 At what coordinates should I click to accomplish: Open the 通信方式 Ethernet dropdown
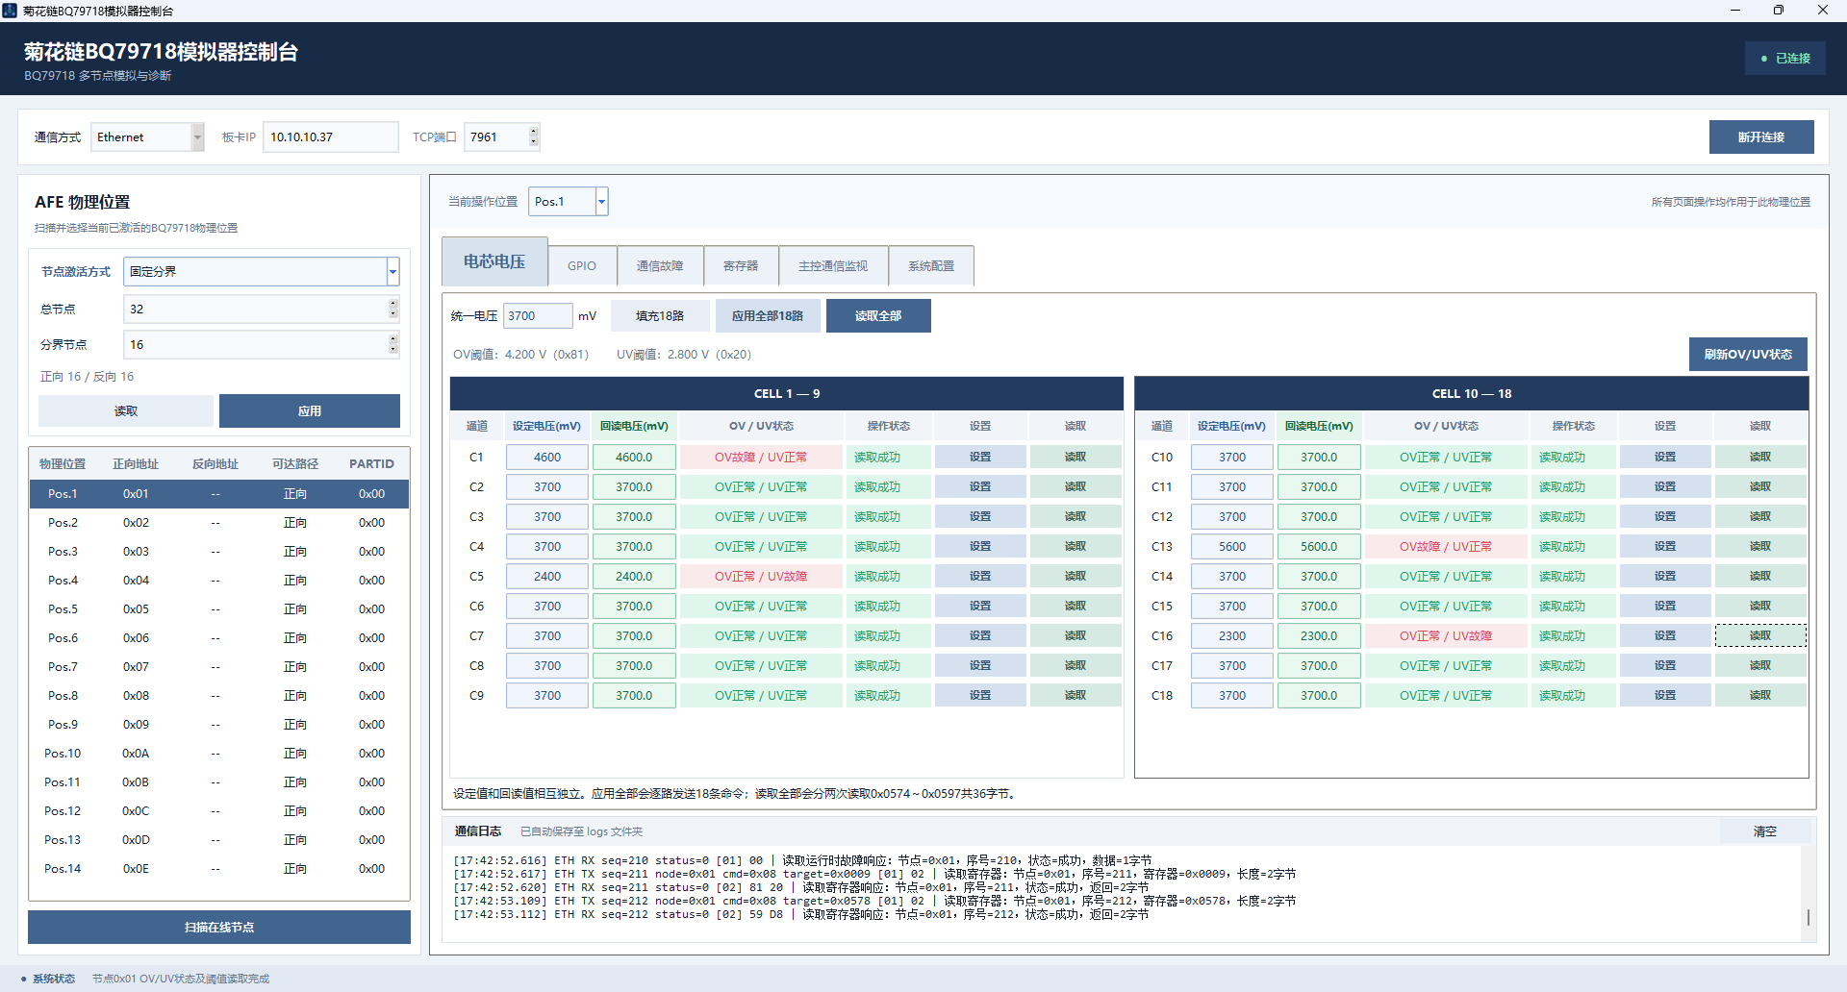point(197,137)
